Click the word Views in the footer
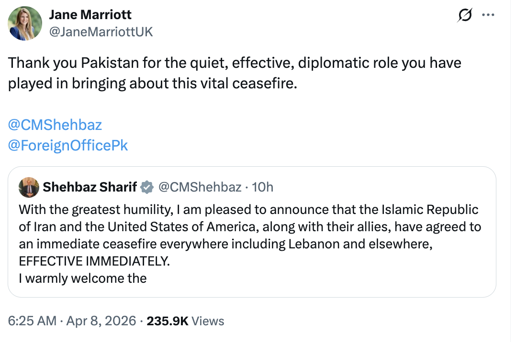 coord(208,321)
